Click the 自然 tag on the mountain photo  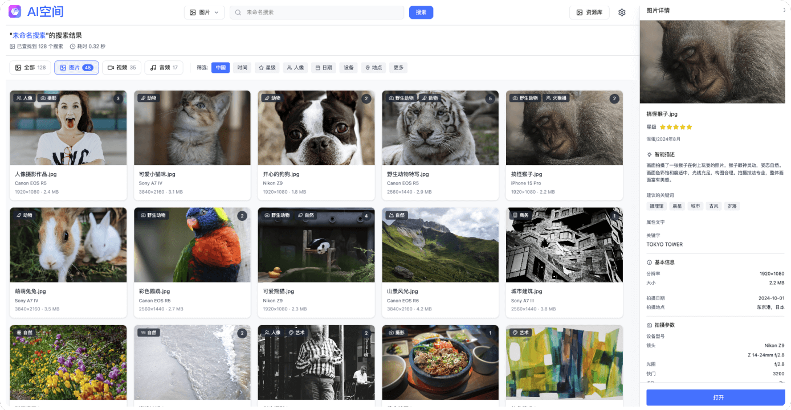(x=397, y=216)
